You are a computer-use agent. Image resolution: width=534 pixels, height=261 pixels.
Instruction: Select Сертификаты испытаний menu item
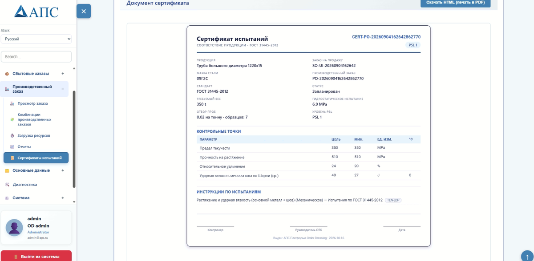pyautogui.click(x=36, y=158)
